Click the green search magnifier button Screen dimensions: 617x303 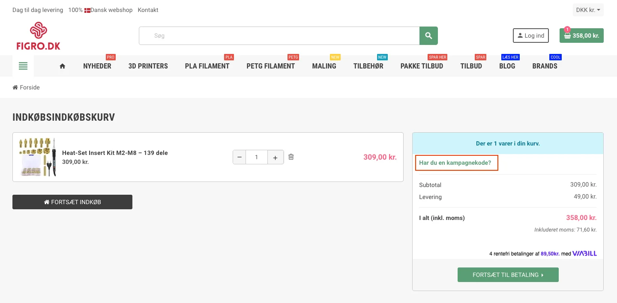tap(428, 36)
